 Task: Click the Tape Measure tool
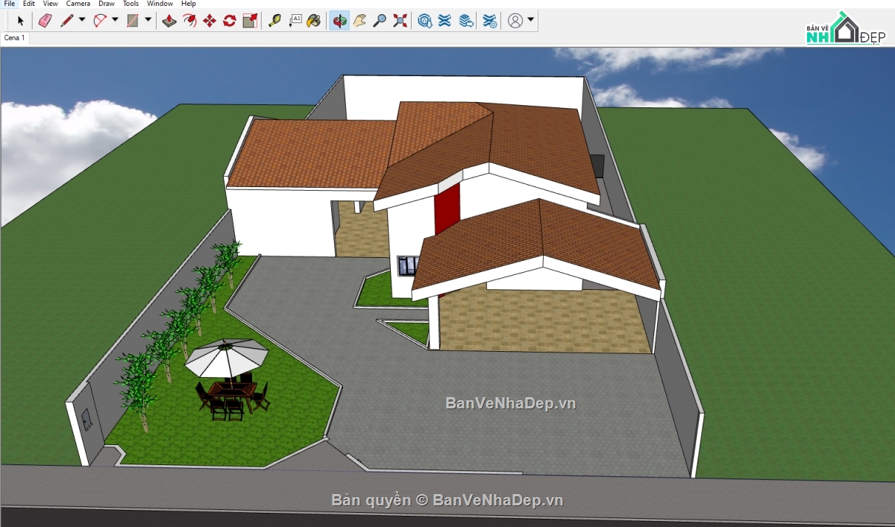click(x=274, y=21)
